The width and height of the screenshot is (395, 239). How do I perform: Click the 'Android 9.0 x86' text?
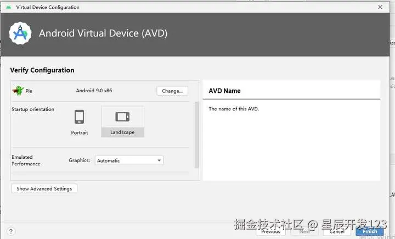tap(94, 90)
